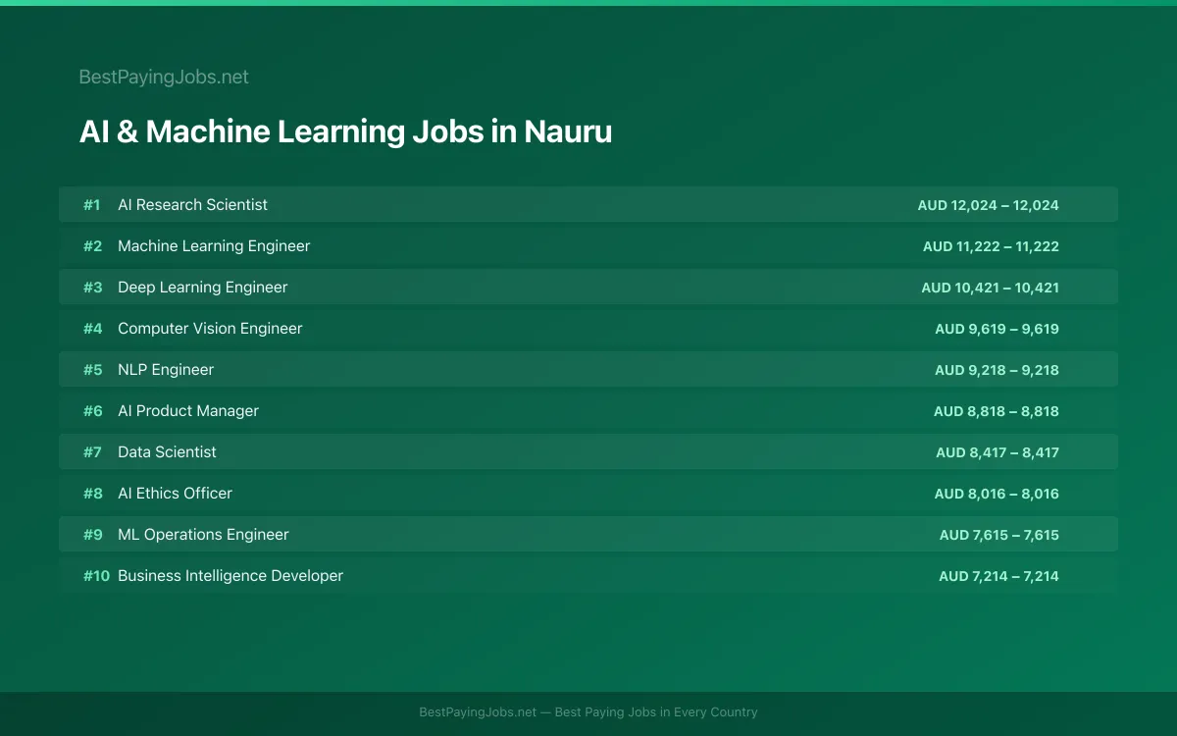
Task: Select the Computer Vision Engineer job title
Action: pyautogui.click(x=210, y=329)
